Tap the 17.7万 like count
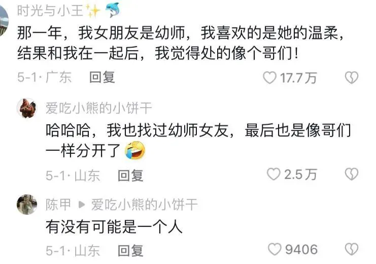Image resolution: width=376 pixels, height=264 pixels. (x=298, y=78)
